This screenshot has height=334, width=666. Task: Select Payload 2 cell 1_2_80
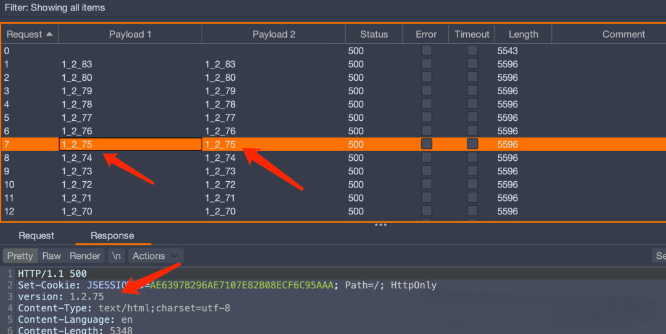pyautogui.click(x=220, y=78)
